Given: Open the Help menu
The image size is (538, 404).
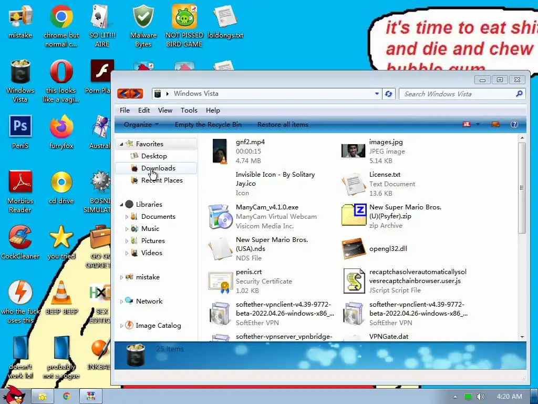Looking at the screenshot, I should 213,110.
